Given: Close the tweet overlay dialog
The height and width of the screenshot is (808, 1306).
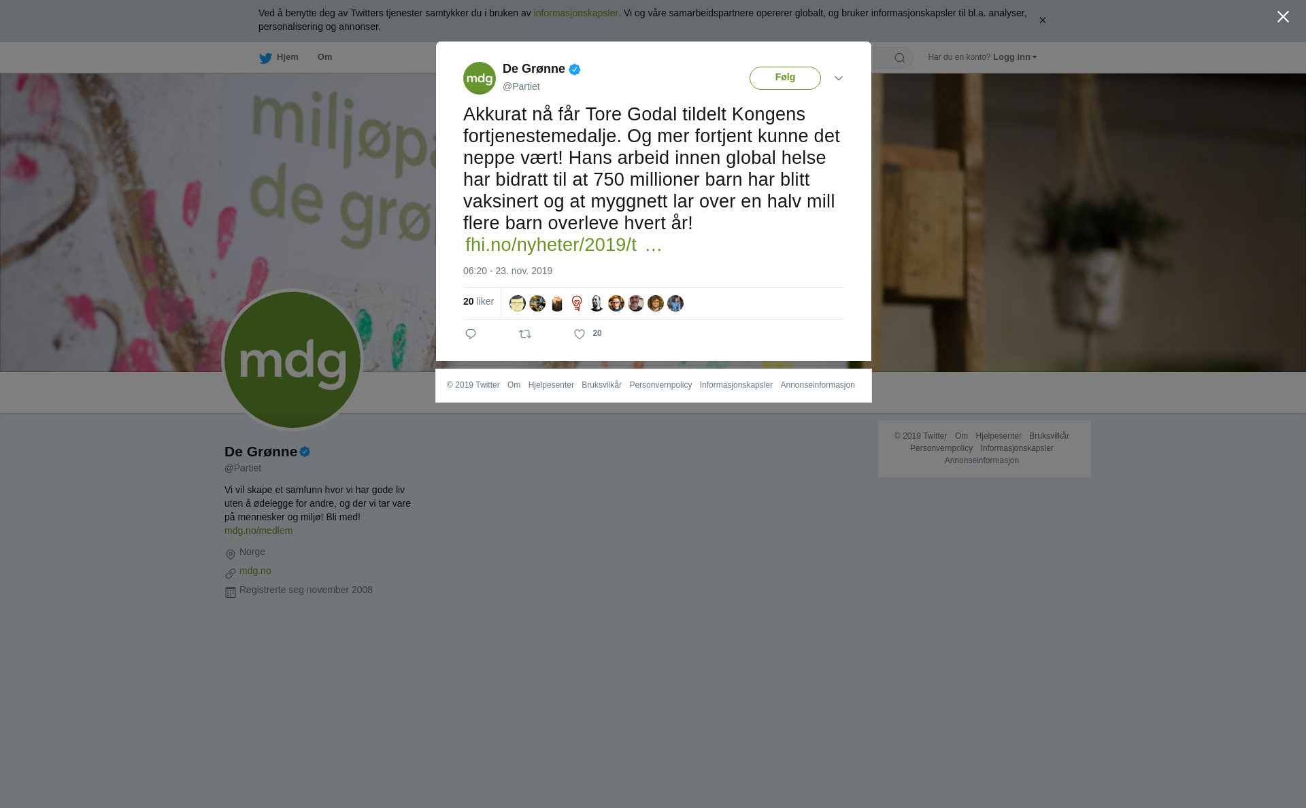Looking at the screenshot, I should [x=1283, y=17].
